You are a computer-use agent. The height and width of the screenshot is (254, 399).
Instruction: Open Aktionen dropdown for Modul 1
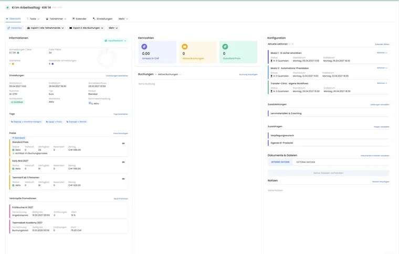382,53
